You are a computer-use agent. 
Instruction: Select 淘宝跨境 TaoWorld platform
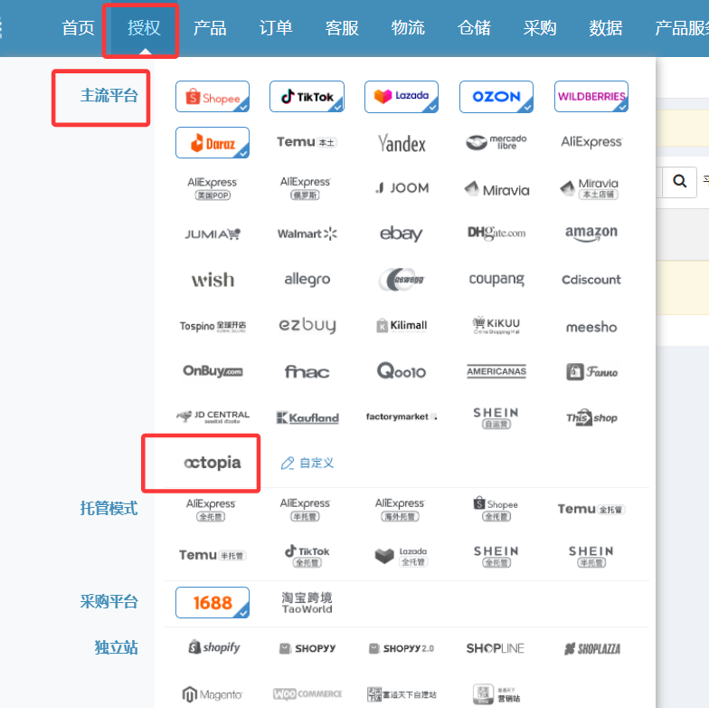[307, 603]
